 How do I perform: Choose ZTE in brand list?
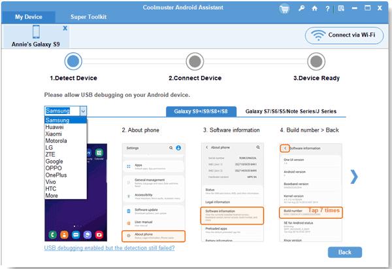65,154
